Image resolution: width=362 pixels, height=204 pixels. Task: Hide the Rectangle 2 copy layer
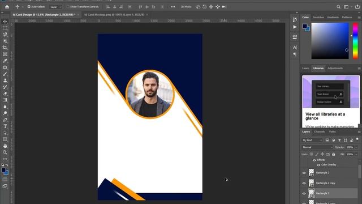pos(304,183)
